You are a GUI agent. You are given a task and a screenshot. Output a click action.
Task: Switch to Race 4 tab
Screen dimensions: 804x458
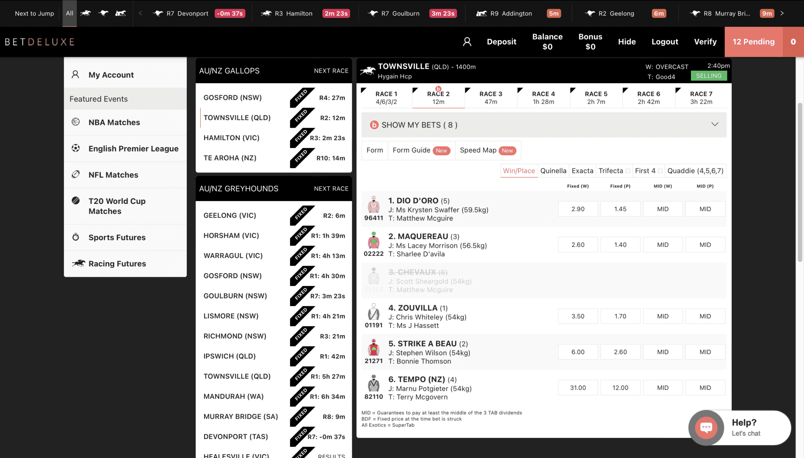tap(543, 97)
